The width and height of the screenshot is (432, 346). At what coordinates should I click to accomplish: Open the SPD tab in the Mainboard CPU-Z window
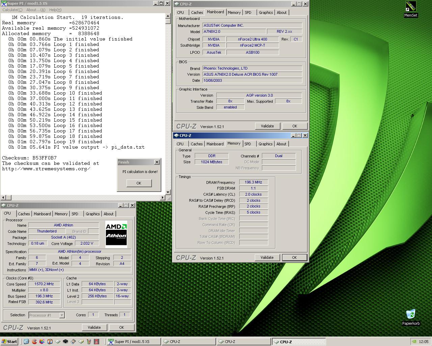(248, 13)
